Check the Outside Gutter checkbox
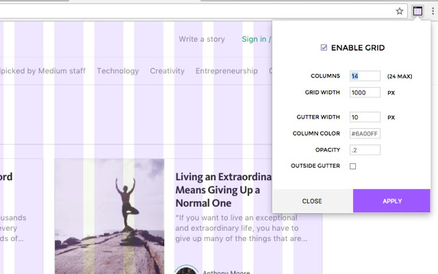 coord(353,166)
